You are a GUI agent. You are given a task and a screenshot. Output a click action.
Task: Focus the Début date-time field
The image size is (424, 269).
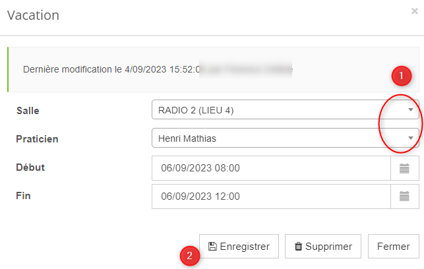[270, 168]
